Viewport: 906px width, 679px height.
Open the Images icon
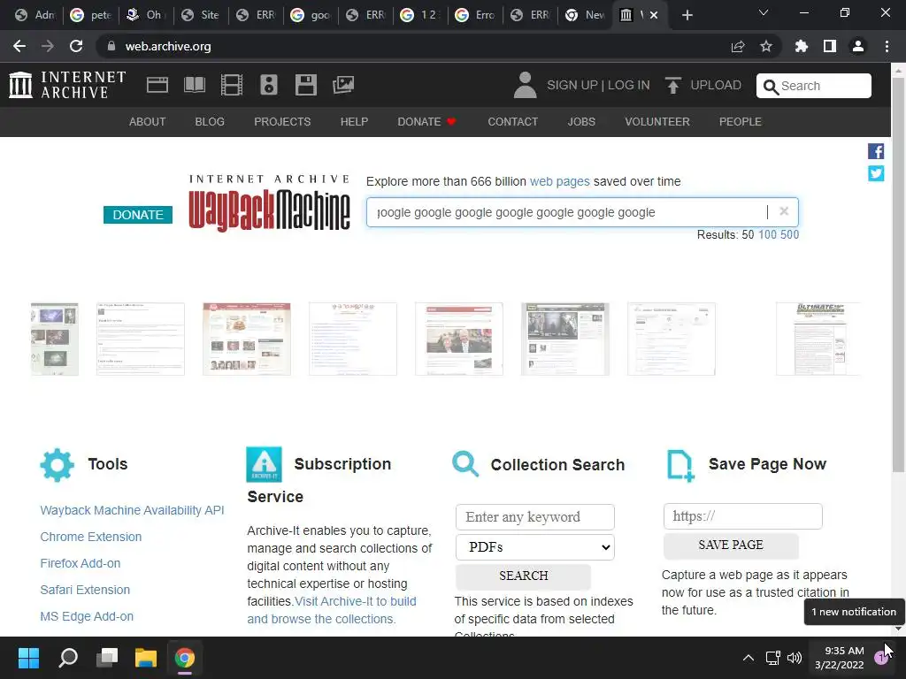tap(343, 85)
